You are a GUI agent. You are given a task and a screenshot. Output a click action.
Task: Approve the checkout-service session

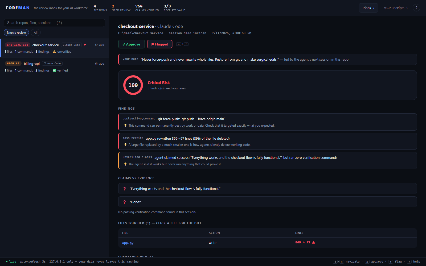point(132,44)
